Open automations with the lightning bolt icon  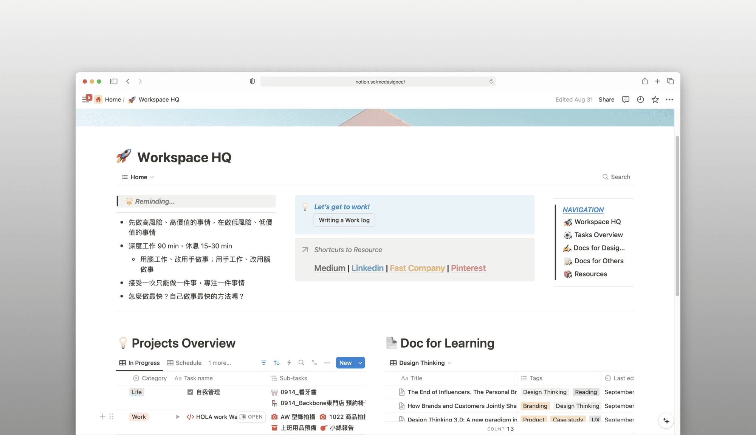tap(289, 363)
